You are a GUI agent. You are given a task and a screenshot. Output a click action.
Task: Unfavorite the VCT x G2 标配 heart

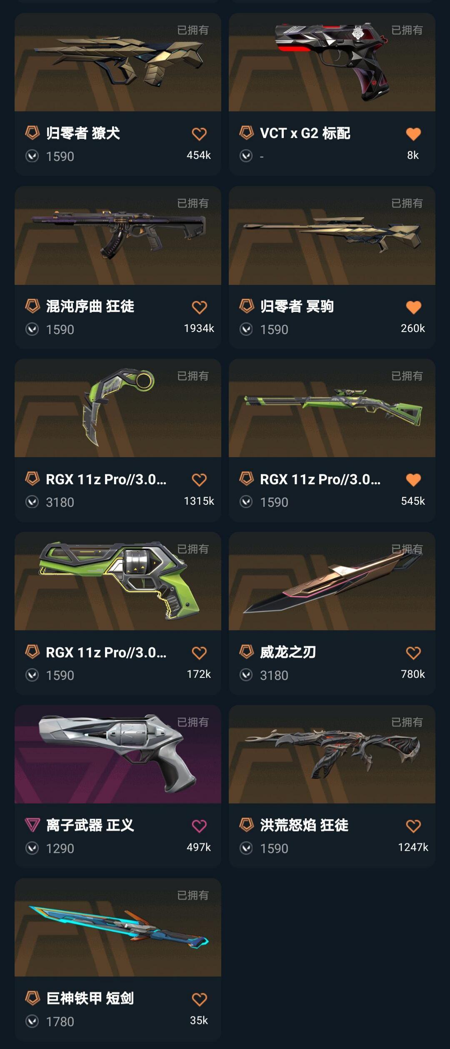pyautogui.click(x=413, y=134)
